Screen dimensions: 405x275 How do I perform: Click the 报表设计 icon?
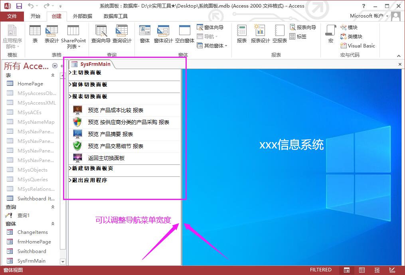pos(260,34)
